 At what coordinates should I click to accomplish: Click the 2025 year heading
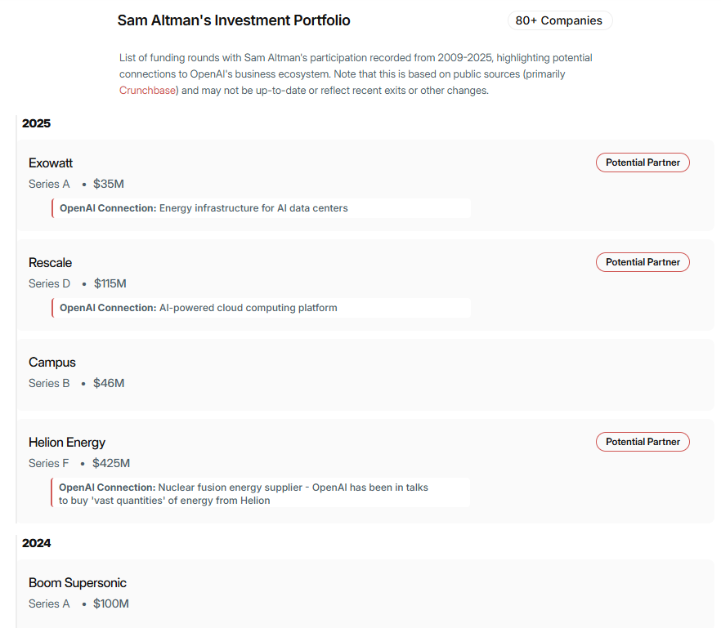click(36, 123)
